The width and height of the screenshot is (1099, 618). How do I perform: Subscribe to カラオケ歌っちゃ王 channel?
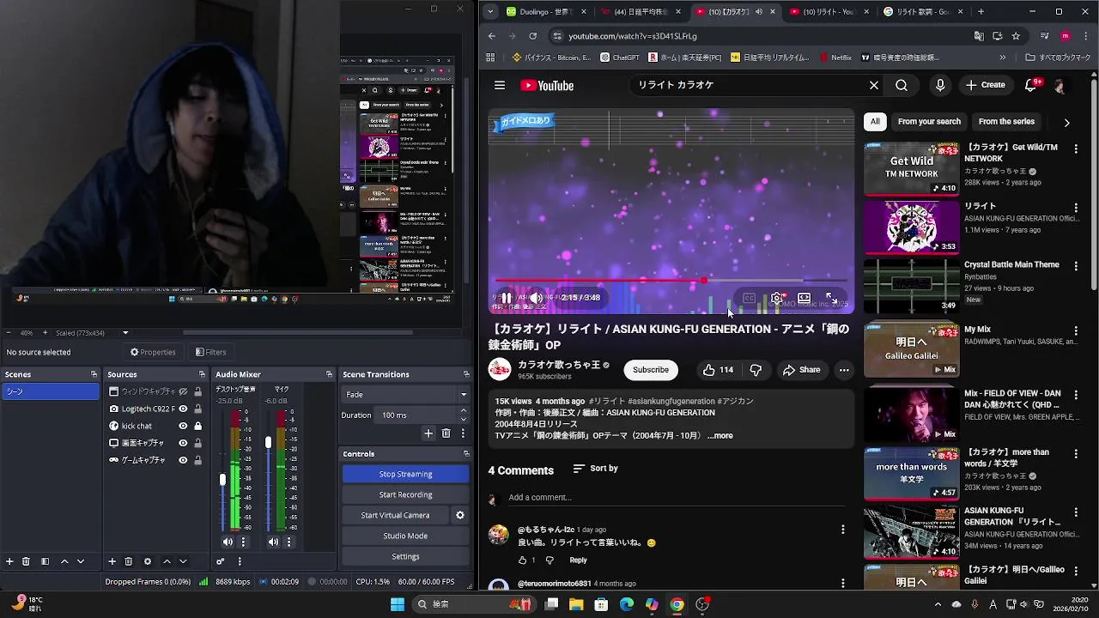pos(651,370)
